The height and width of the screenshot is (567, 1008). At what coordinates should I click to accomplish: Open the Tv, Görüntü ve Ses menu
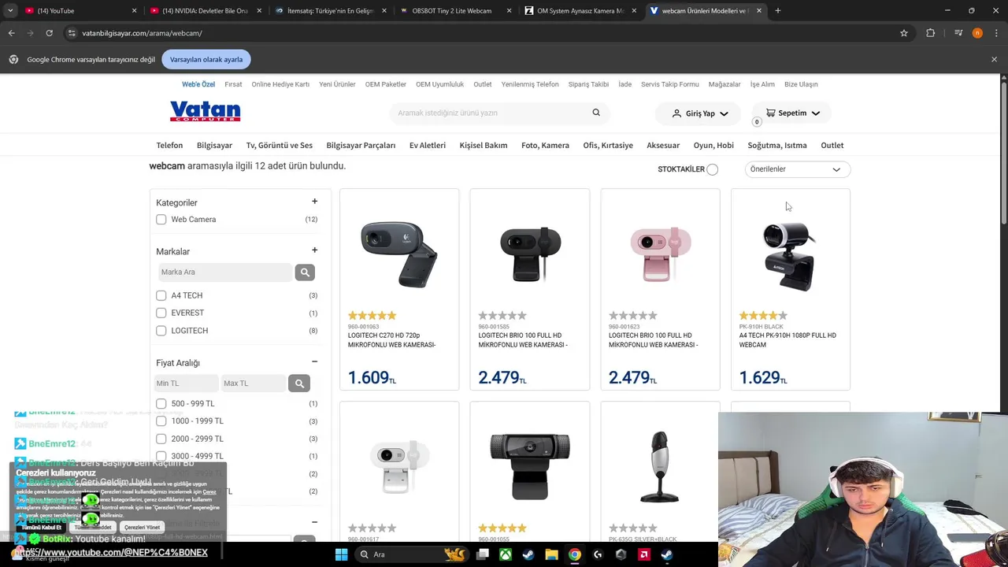click(279, 145)
